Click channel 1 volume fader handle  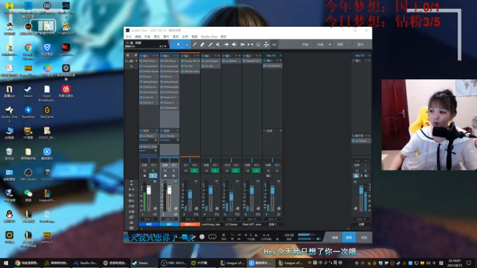tap(148, 191)
